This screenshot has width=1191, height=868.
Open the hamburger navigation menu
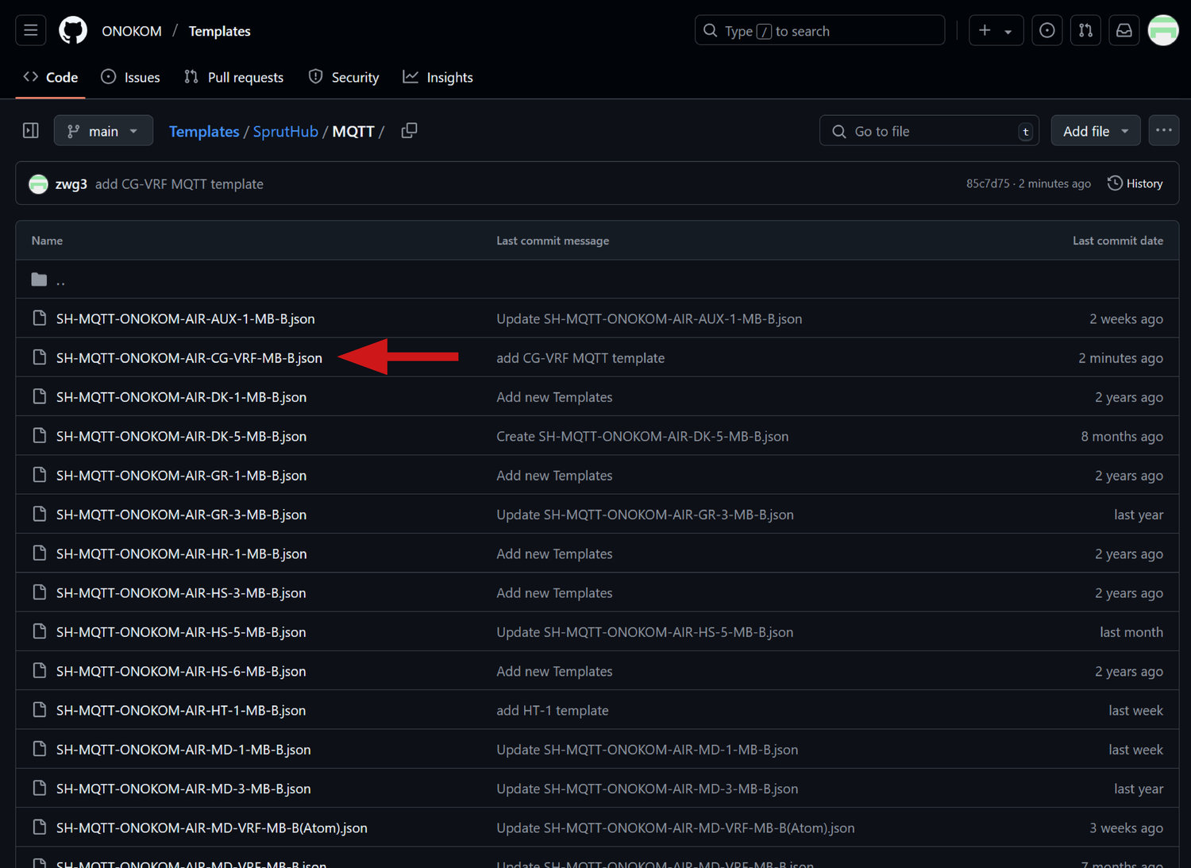click(x=31, y=30)
